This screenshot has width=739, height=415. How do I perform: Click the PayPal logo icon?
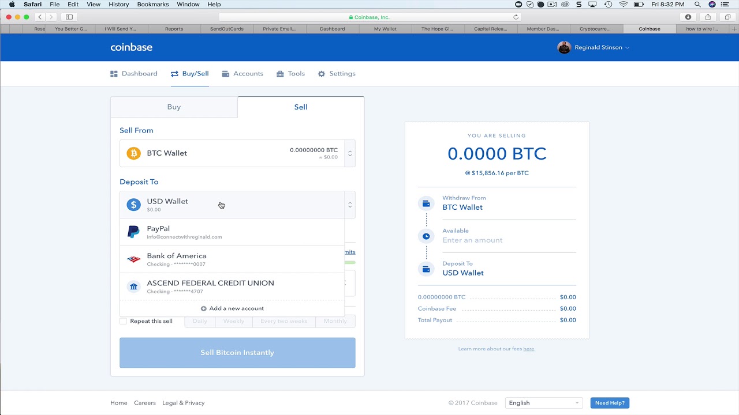pyautogui.click(x=133, y=232)
